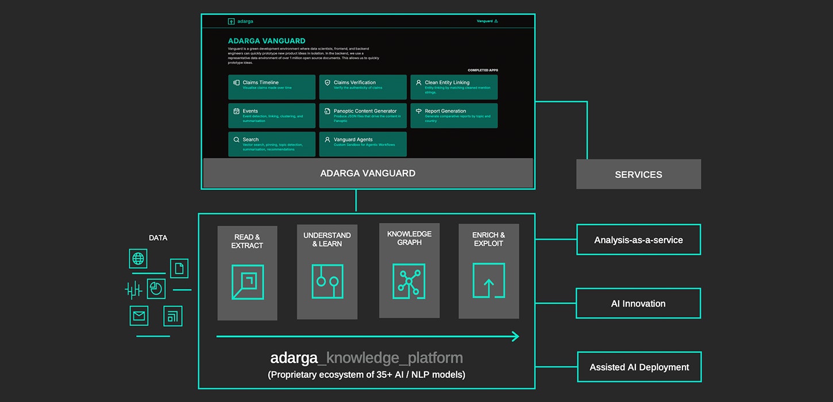Click the Enrich & Exploit upload-arrow icon
Viewport: 833px width, 402px height.
(489, 280)
